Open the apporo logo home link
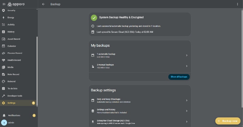 (x=16, y=4)
